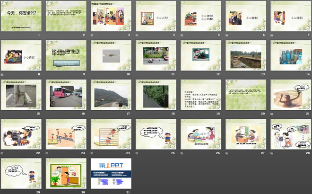Image resolution: width=312 pixels, height=194 pixels.
Task: Select slide 12 with teal-framed photo
Action: click(201, 55)
